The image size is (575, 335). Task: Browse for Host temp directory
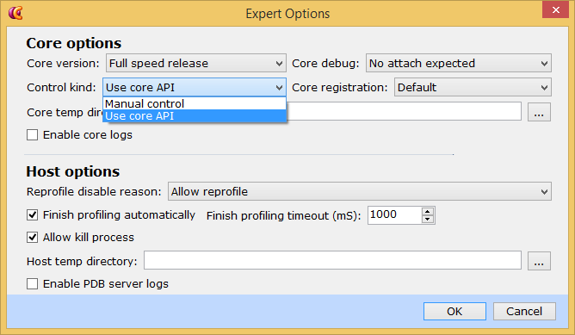[x=539, y=261]
